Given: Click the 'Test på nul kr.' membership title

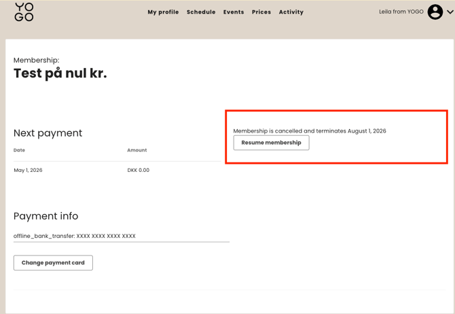Looking at the screenshot, I should (x=60, y=73).
